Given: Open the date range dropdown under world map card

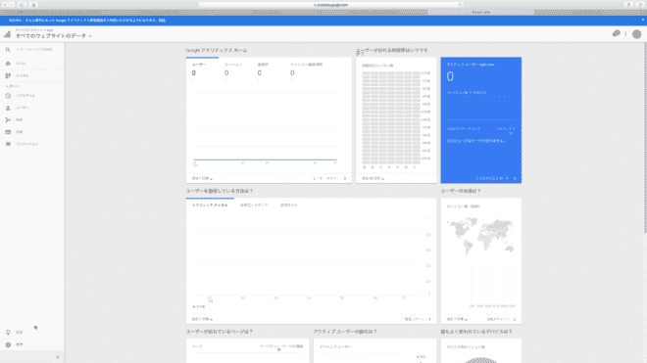Looking at the screenshot, I should point(457,319).
